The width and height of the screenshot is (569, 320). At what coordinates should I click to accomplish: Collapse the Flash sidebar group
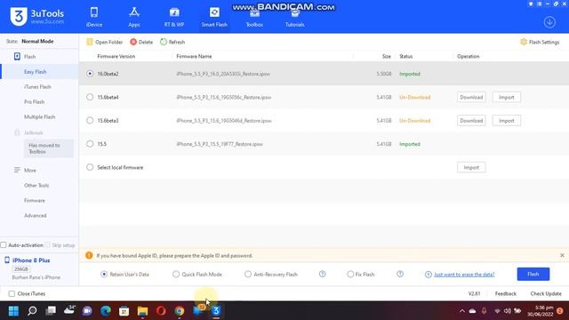25,57
